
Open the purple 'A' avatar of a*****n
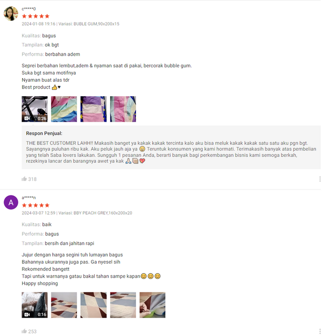(x=11, y=202)
